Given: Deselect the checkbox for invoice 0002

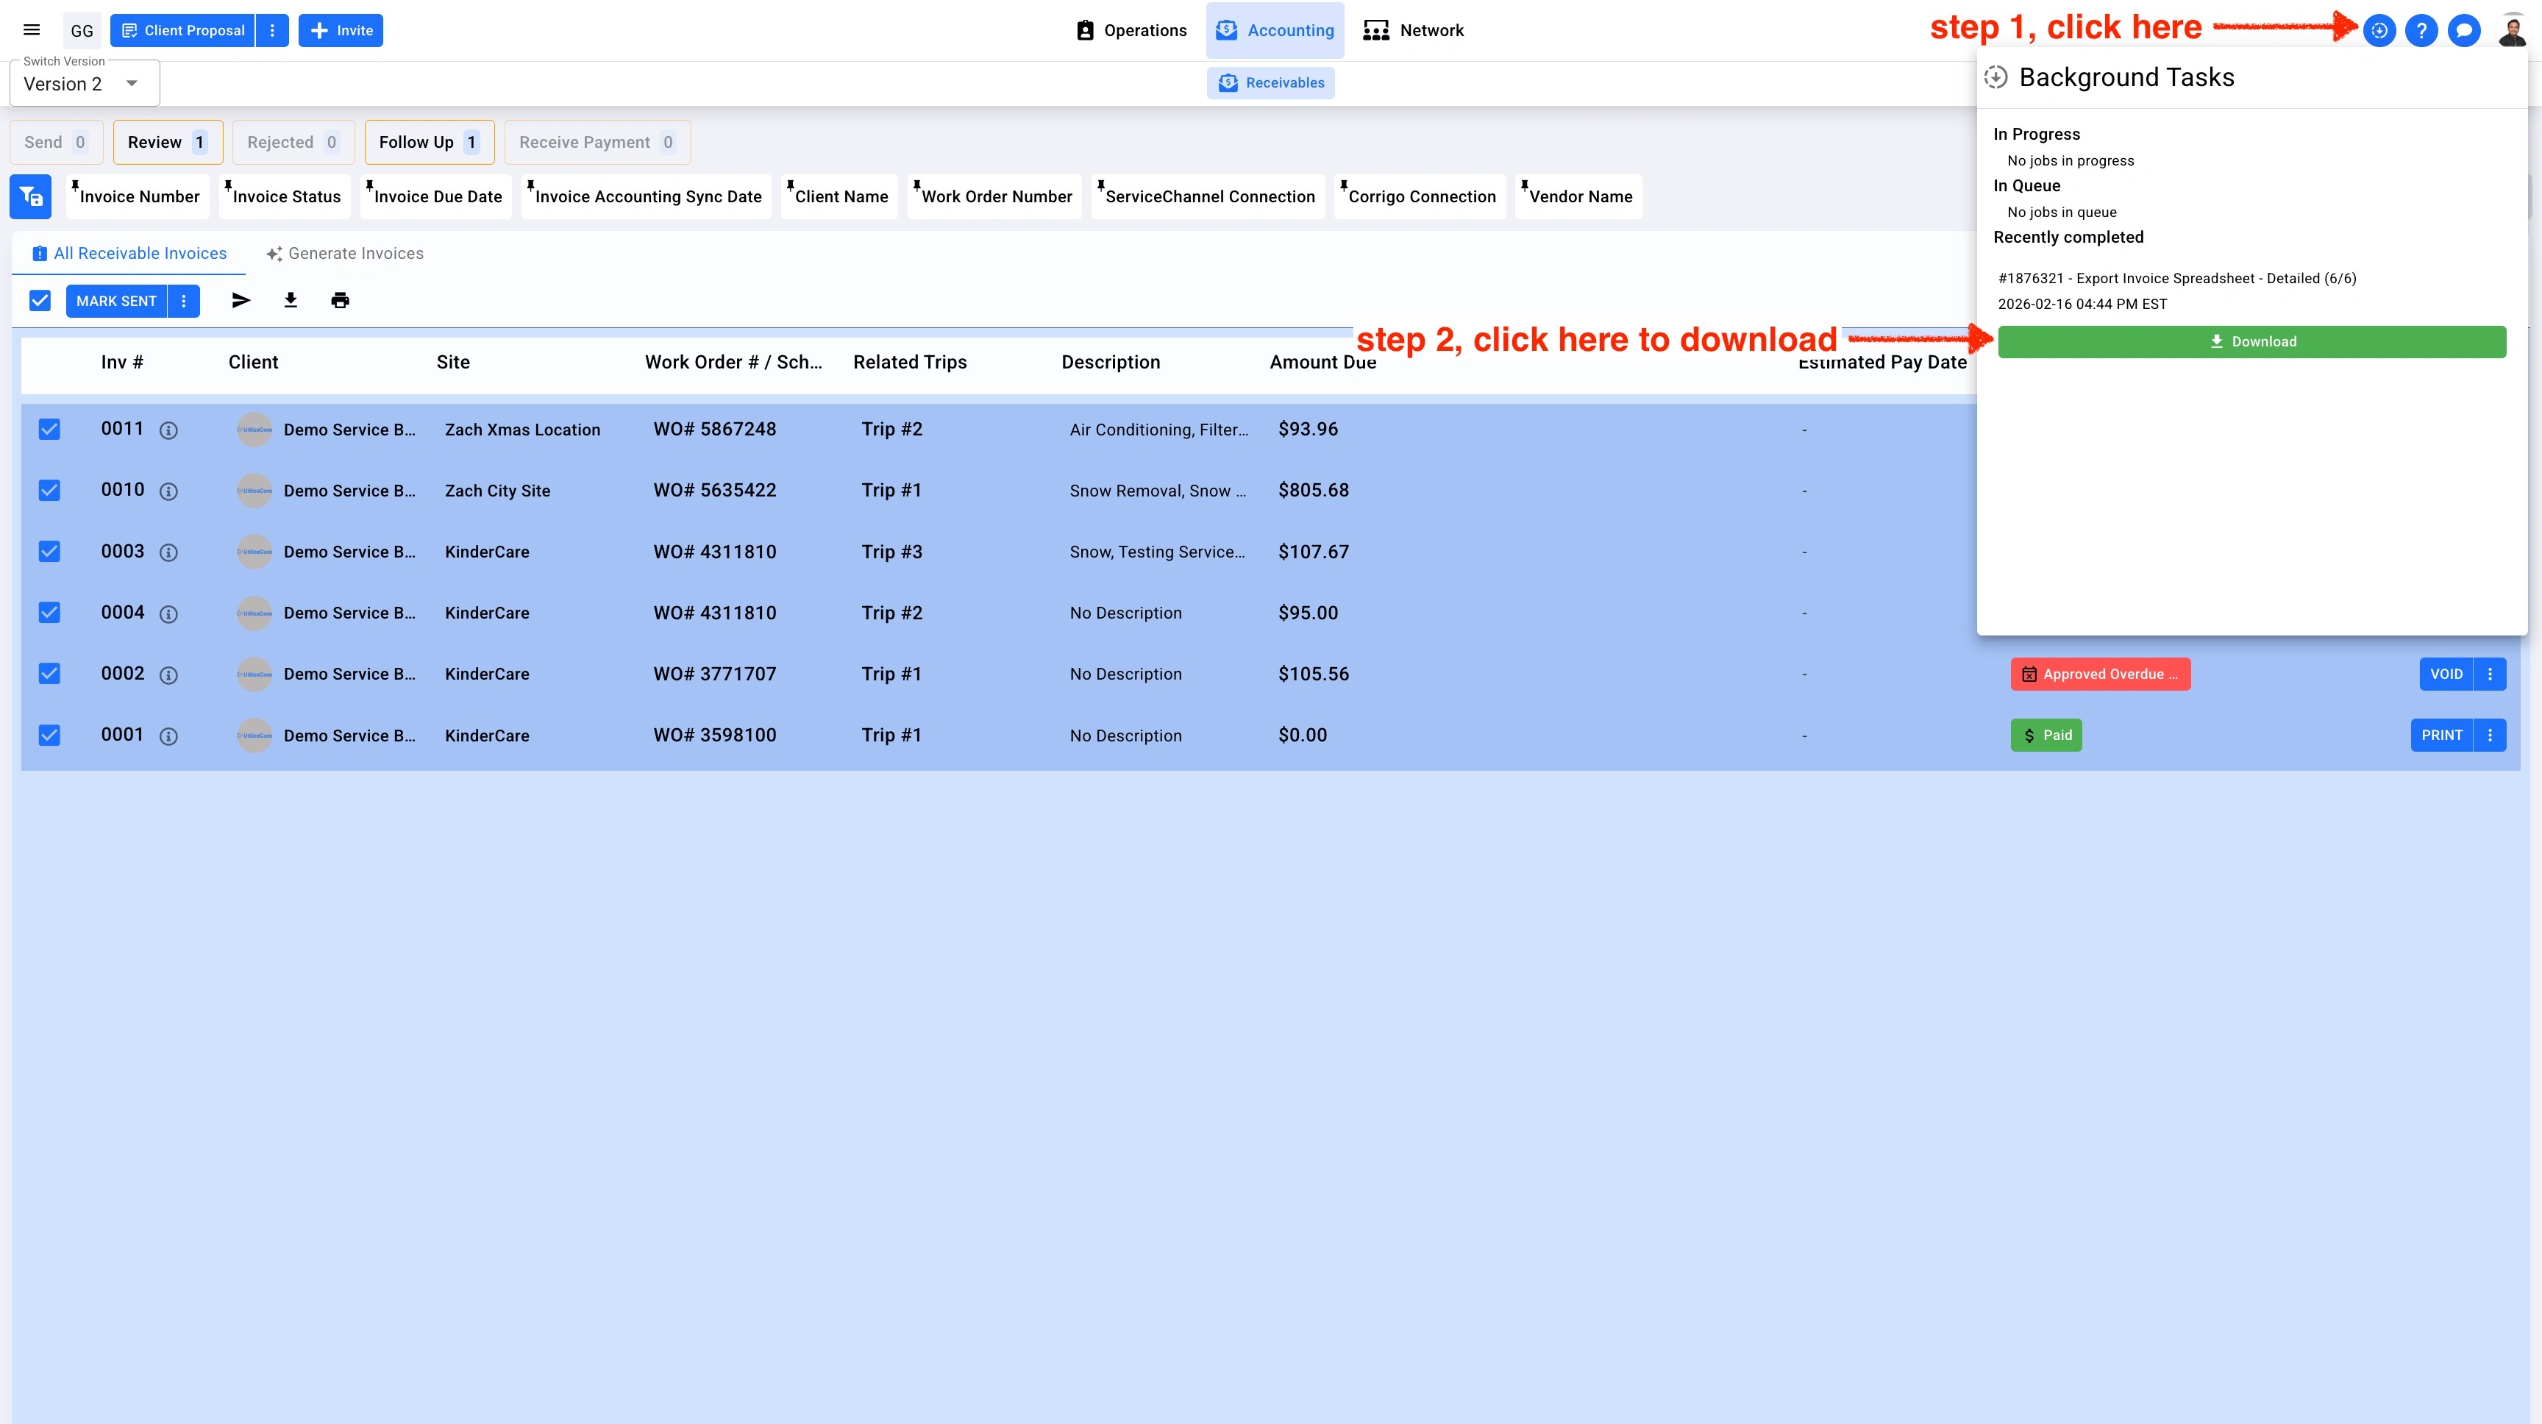Looking at the screenshot, I should click(49, 674).
